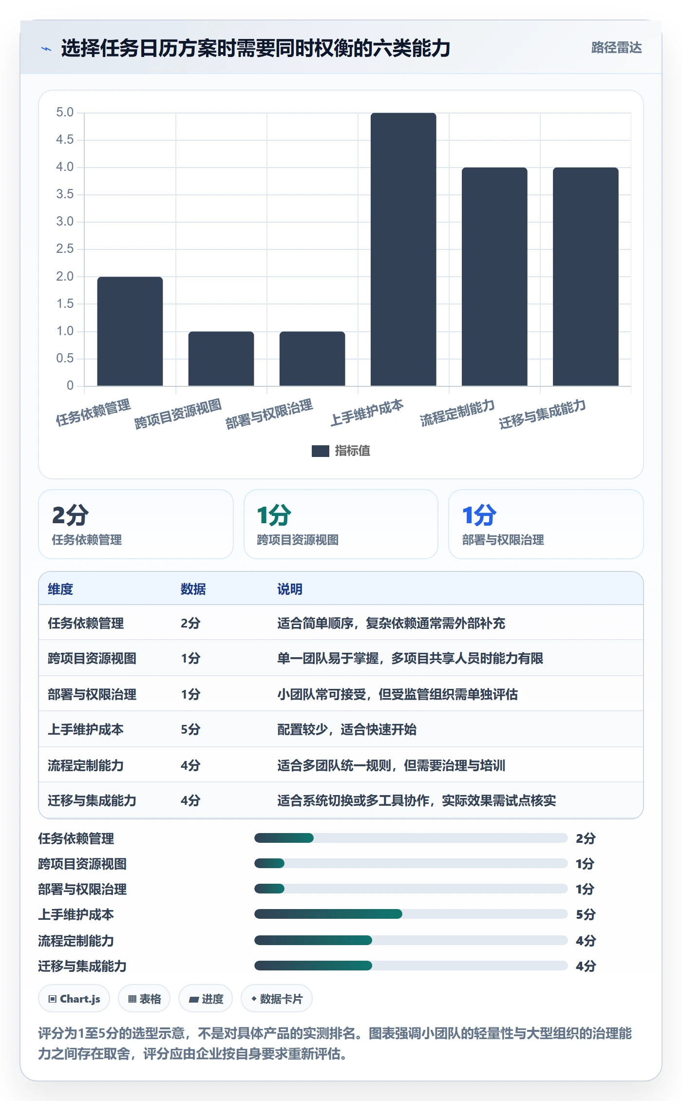682x1101 pixels.
Task: Click description 适合简单顺序，复杂依赖通常需外部补充
Action: [391, 623]
